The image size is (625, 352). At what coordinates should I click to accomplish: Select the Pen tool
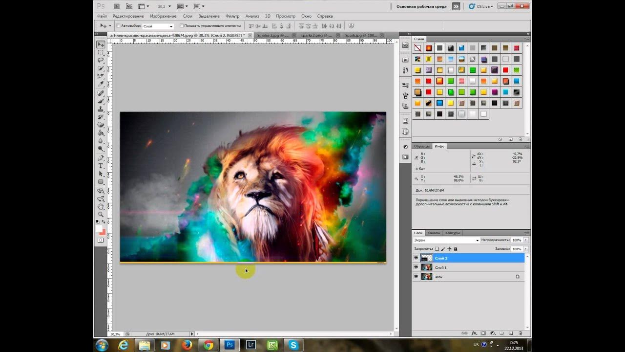tap(101, 158)
